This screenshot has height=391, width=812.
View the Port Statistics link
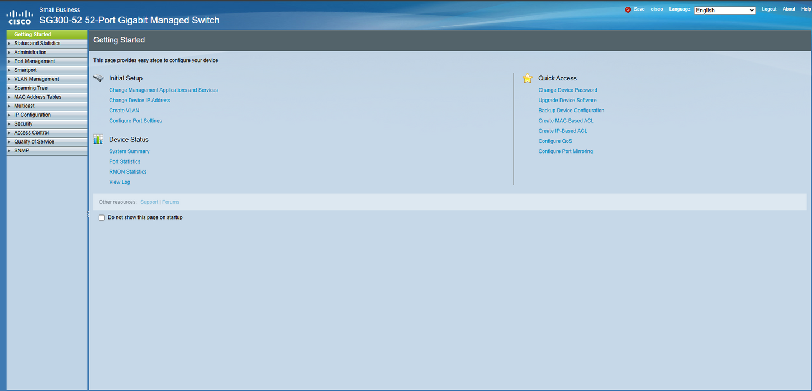pyautogui.click(x=125, y=162)
